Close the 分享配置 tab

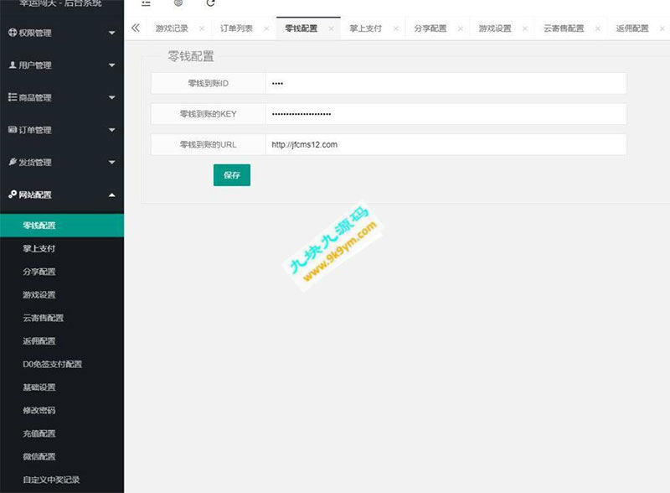[460, 29]
